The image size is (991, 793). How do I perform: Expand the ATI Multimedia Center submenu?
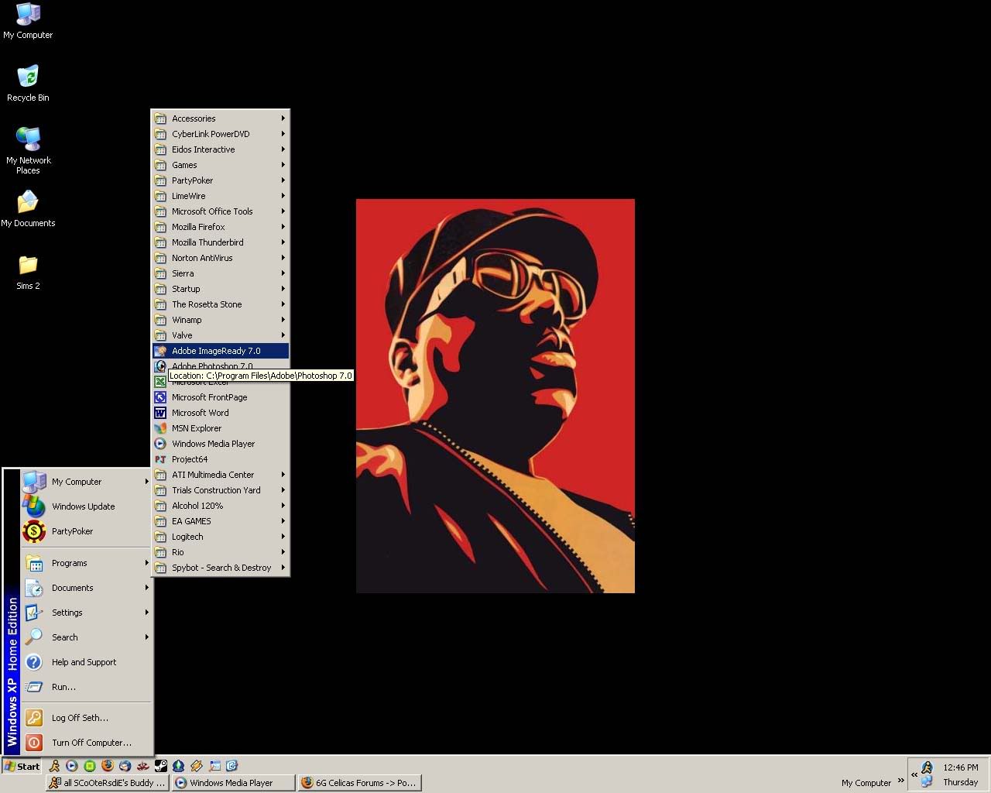click(x=221, y=475)
